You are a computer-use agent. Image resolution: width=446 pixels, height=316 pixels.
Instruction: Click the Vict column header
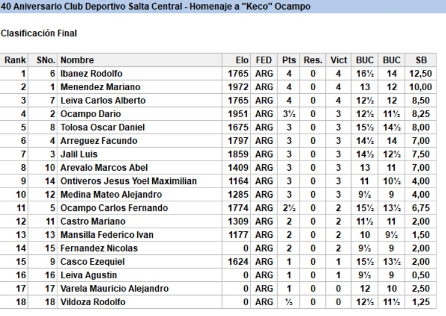(x=339, y=60)
